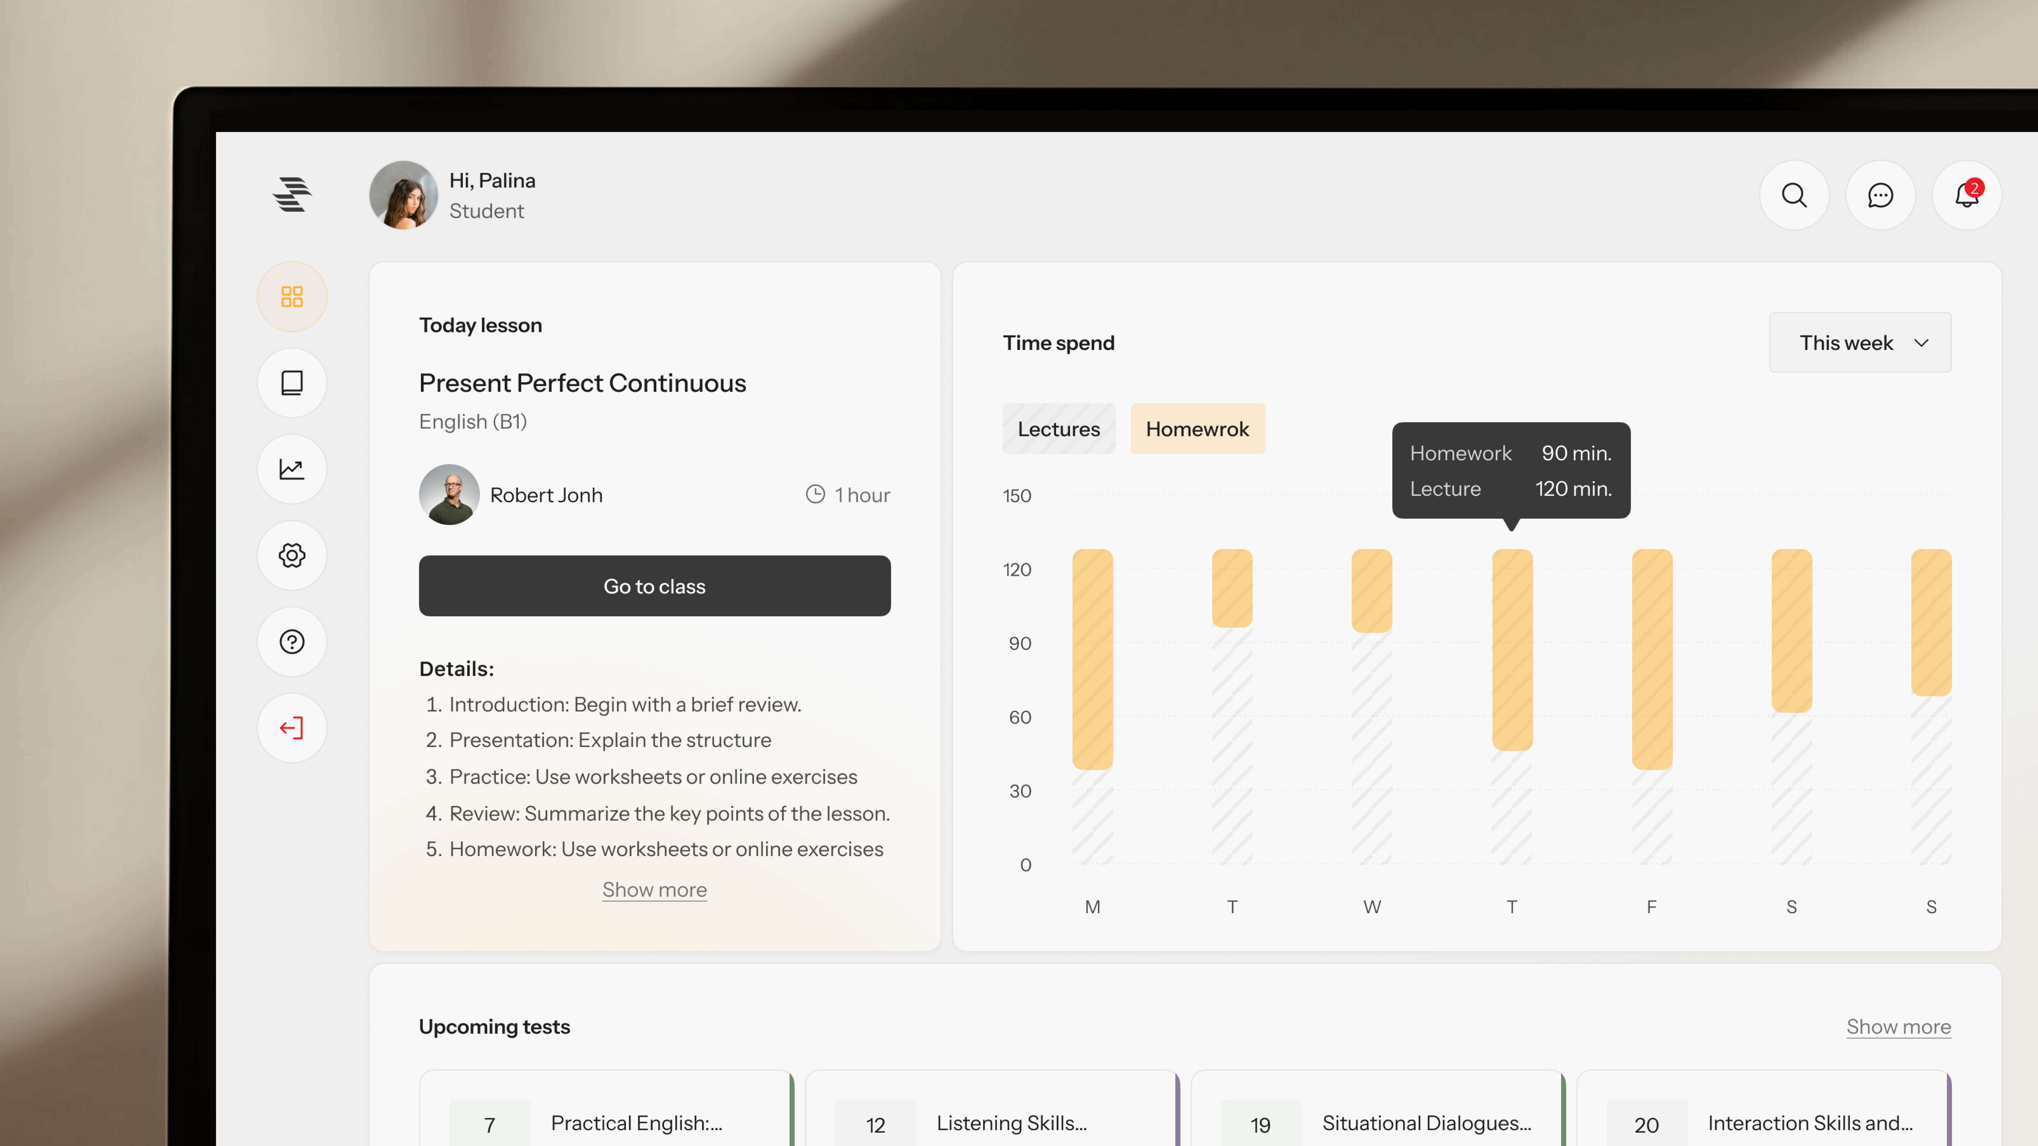Open settings via the gear icon

click(x=292, y=555)
